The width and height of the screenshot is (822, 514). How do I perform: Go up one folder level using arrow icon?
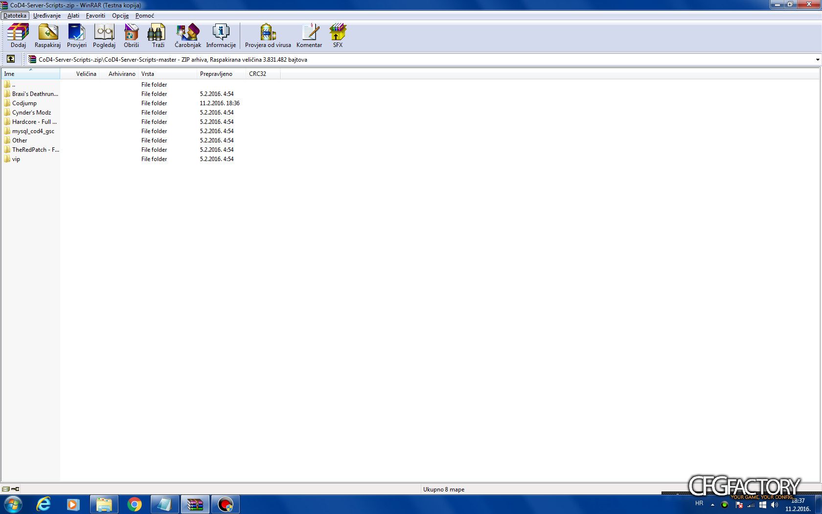coord(11,59)
